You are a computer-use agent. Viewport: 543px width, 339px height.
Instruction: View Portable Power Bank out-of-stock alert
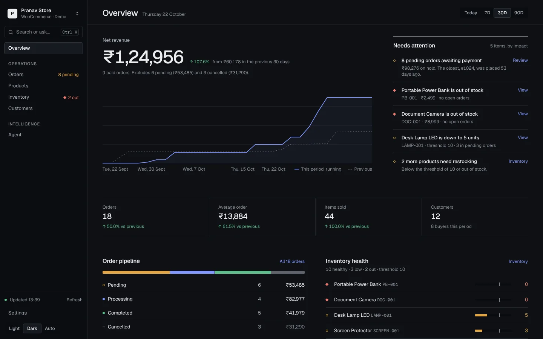523,90
